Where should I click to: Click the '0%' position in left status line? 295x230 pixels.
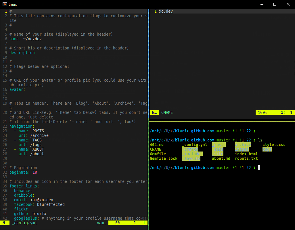pyautogui.click(x=118, y=223)
